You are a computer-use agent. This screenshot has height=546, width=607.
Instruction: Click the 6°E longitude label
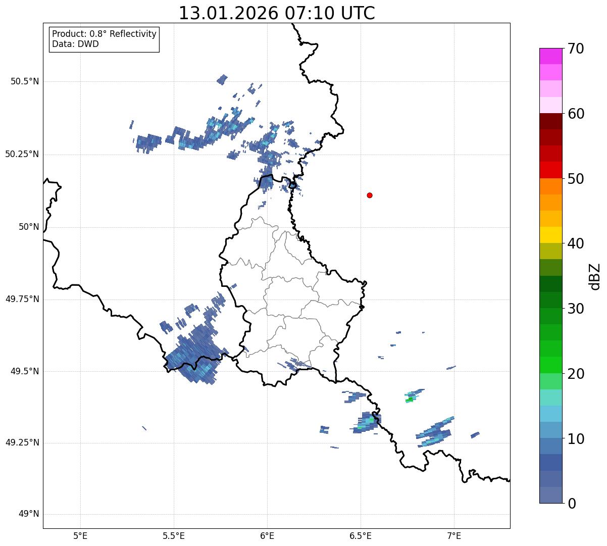pos(267,536)
